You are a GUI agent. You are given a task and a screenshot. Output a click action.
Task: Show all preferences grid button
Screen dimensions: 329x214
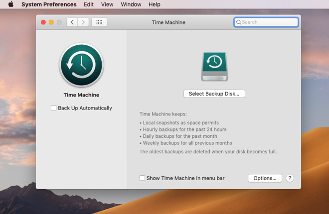99,22
